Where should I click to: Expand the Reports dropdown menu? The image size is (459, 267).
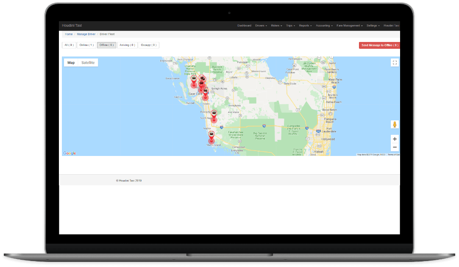click(x=305, y=26)
